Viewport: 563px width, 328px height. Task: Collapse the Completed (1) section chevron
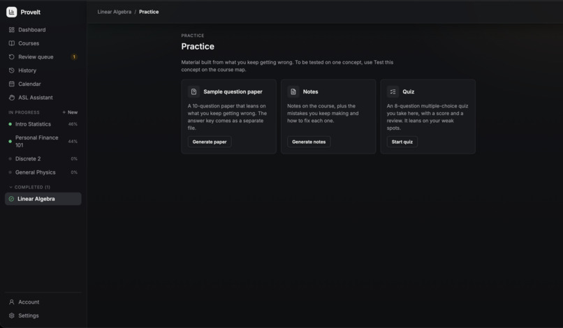(x=10, y=187)
